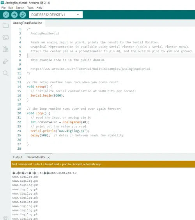Viewport: 195px width, 220px height.
Task: Open the Sketchbook folder sidebar icon
Action: click(5, 25)
